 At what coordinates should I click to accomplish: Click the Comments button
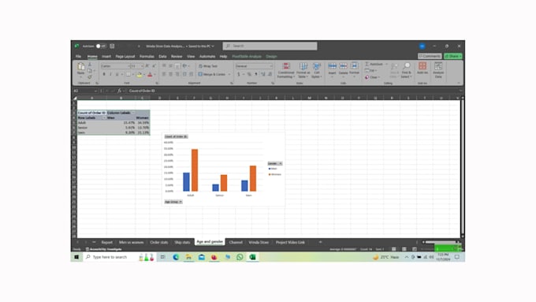[430, 56]
